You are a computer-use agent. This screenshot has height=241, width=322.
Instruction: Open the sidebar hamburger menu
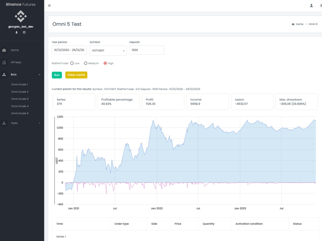[49, 5]
